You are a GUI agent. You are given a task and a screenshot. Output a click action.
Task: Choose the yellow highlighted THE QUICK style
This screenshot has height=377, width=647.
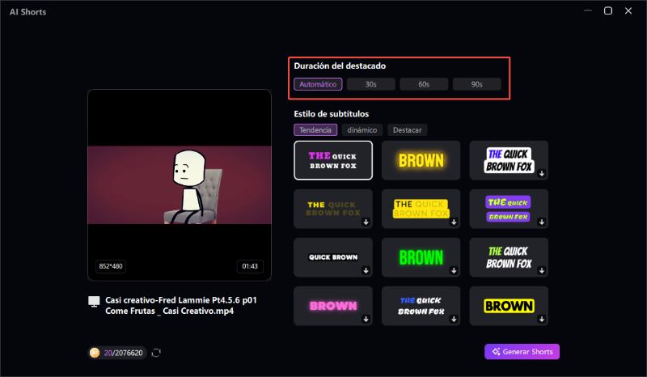coord(421,209)
